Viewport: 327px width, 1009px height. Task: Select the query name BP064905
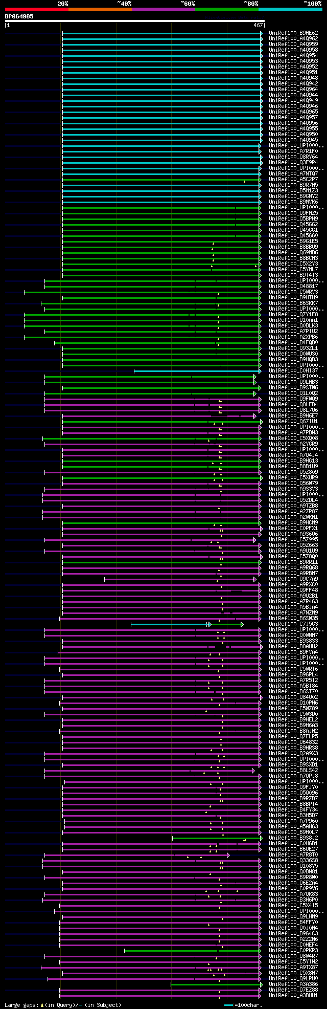pyautogui.click(x=19, y=16)
